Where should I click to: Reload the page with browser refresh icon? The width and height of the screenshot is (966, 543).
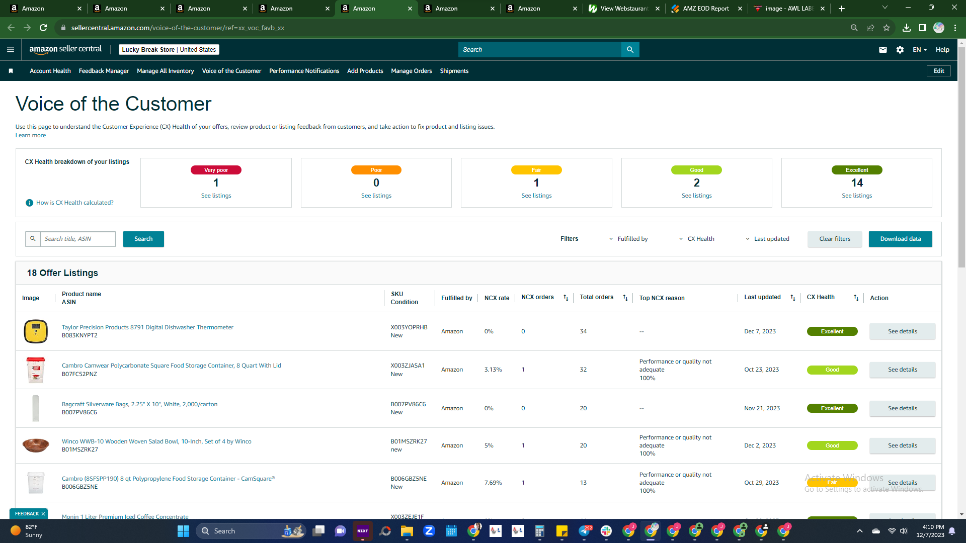click(43, 28)
